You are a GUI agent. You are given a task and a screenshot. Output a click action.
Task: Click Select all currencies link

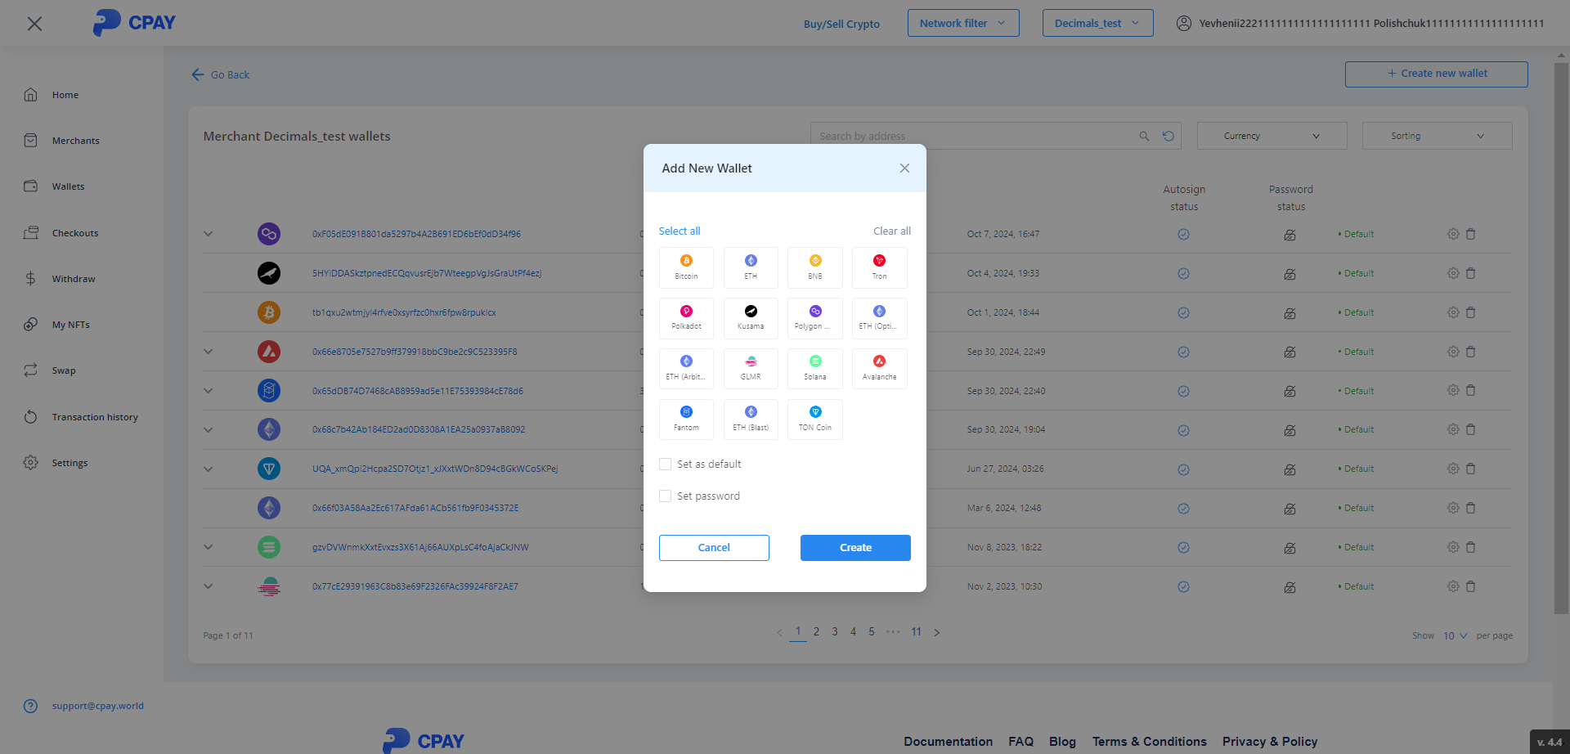[680, 231]
